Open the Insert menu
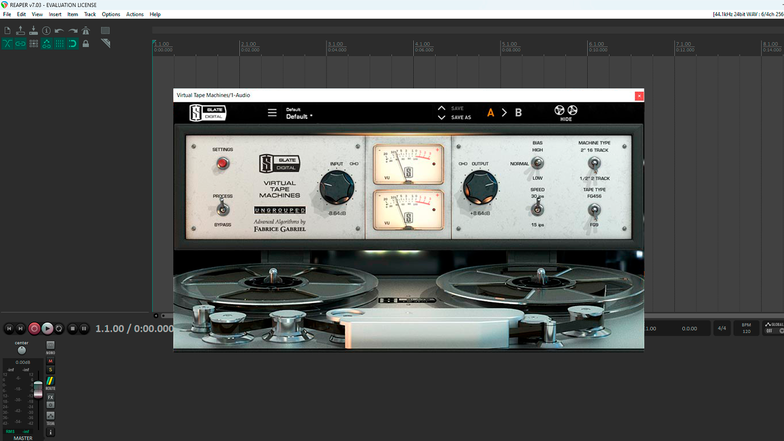 pos(55,14)
